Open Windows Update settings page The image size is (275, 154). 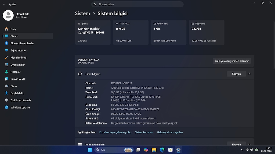pyautogui.click(x=28, y=107)
